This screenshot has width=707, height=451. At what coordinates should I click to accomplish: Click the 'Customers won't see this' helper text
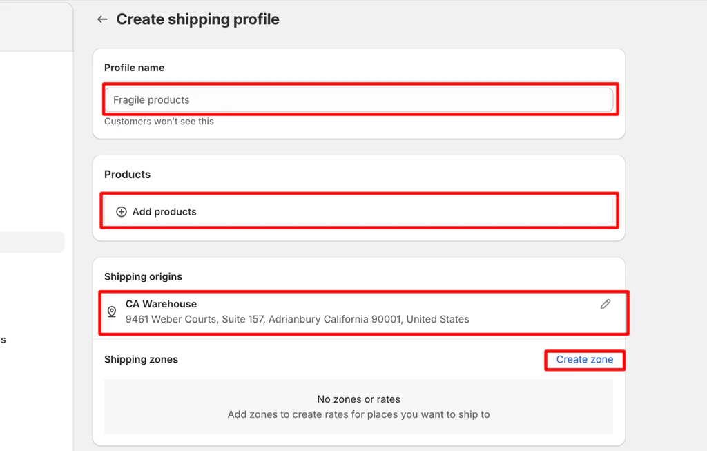(159, 122)
